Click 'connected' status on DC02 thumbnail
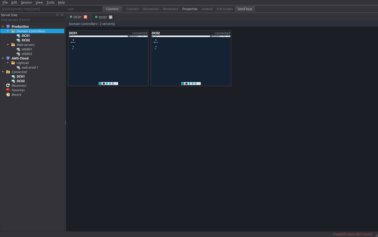Viewport: 378px width, 237px height. pos(222,33)
